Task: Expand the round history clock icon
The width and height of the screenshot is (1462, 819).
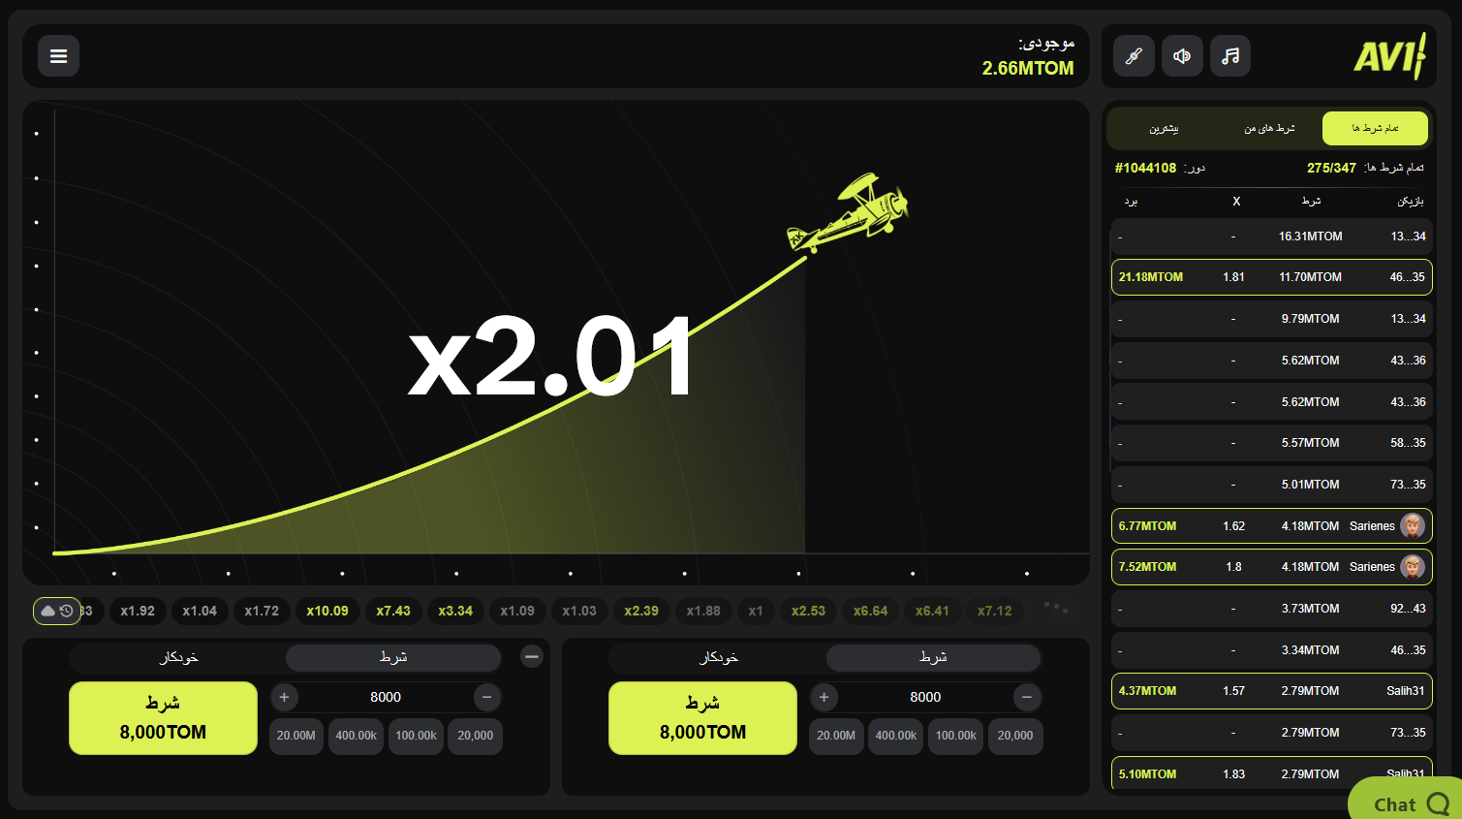Action: coord(57,611)
